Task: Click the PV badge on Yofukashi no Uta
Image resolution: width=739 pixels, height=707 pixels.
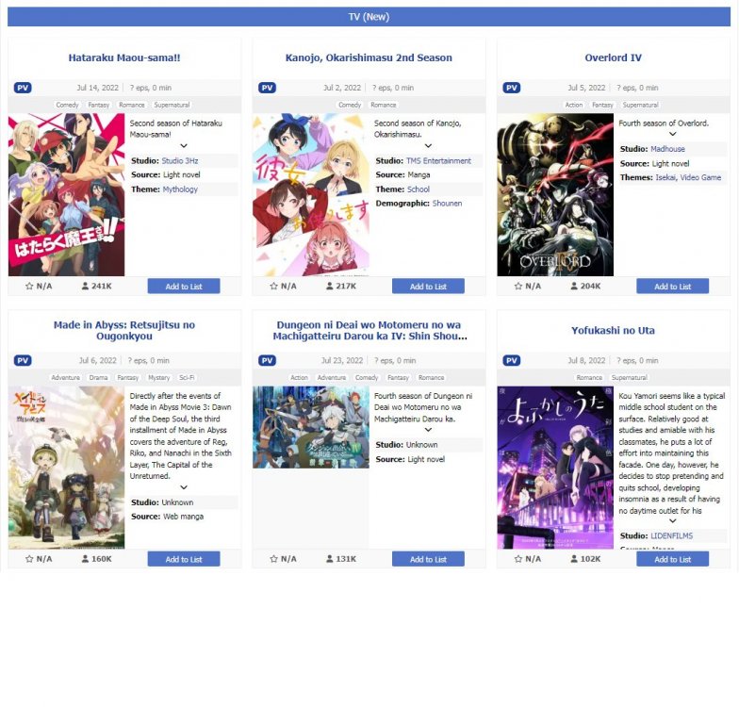Action: click(x=511, y=360)
